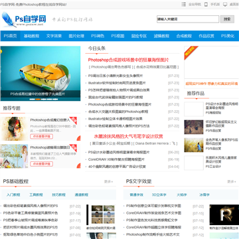Viewport: 239px width, 239px height.
Task: Open the Photoshop制作简略手绘火焰 tutorial
Action: point(153,234)
